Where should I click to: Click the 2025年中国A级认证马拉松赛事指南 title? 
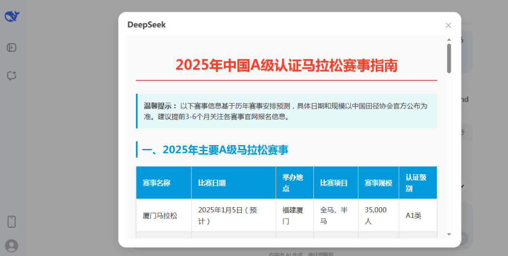pyautogui.click(x=286, y=65)
